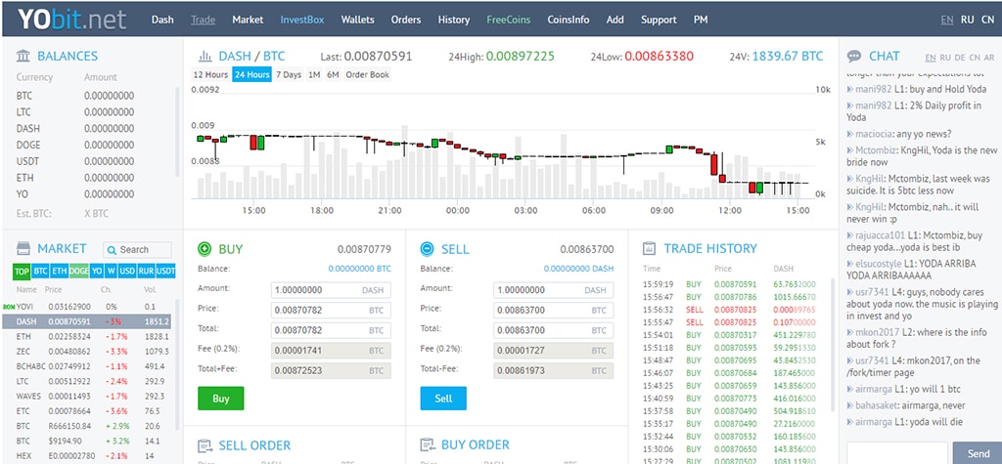Go to the Wallets page
Image resolution: width=1002 pixels, height=464 pixels.
(358, 20)
